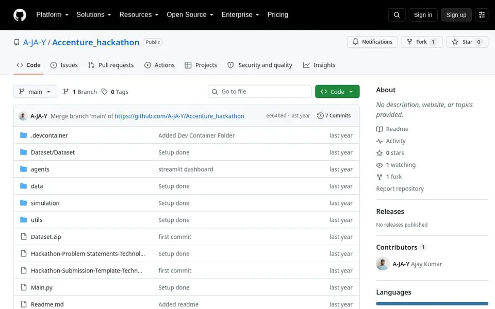Expand the Resources menu

click(x=139, y=14)
